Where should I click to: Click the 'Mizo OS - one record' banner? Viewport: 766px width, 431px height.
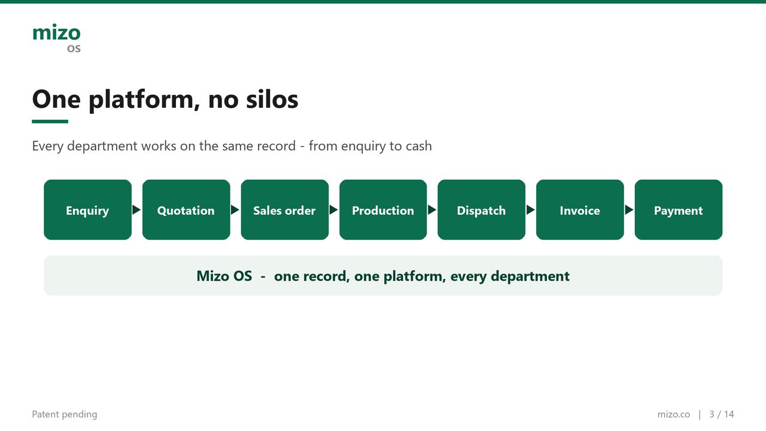pyautogui.click(x=383, y=276)
